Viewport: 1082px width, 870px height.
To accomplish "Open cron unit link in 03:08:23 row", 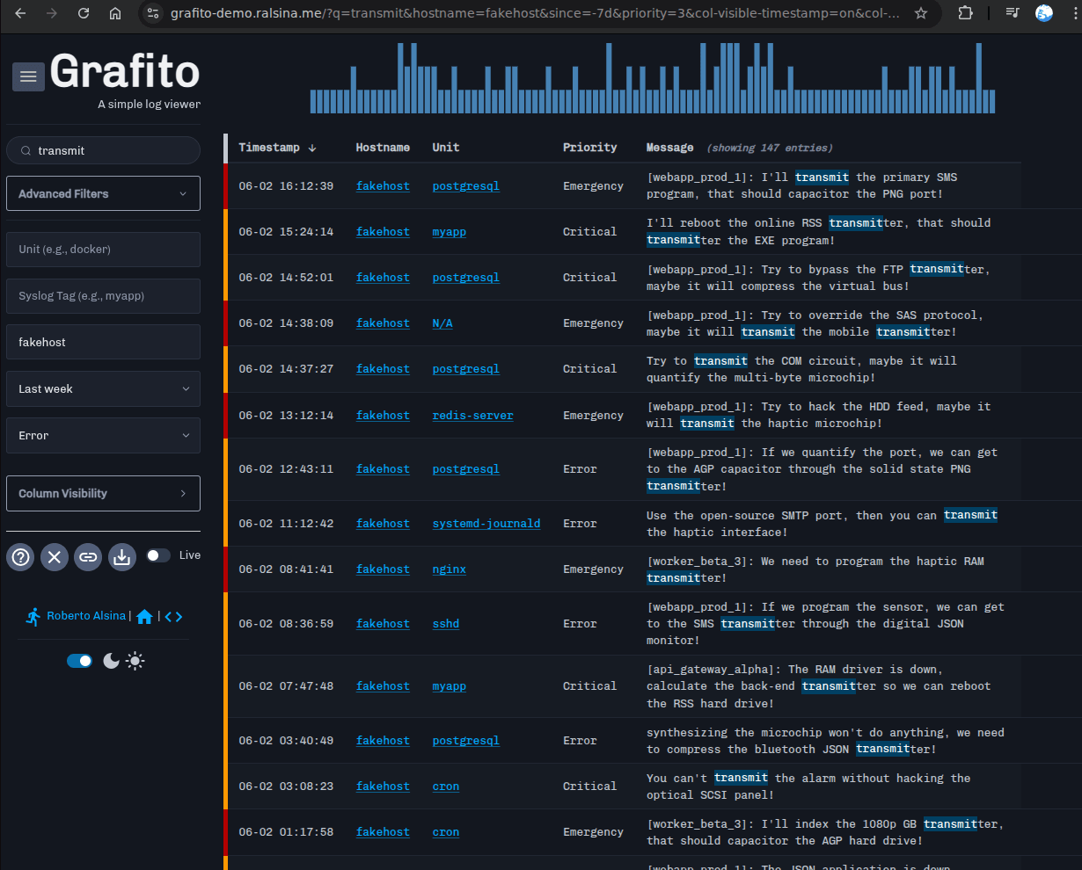I will pyautogui.click(x=446, y=787).
